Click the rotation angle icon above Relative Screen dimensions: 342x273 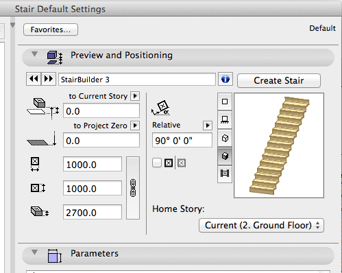coord(160,108)
